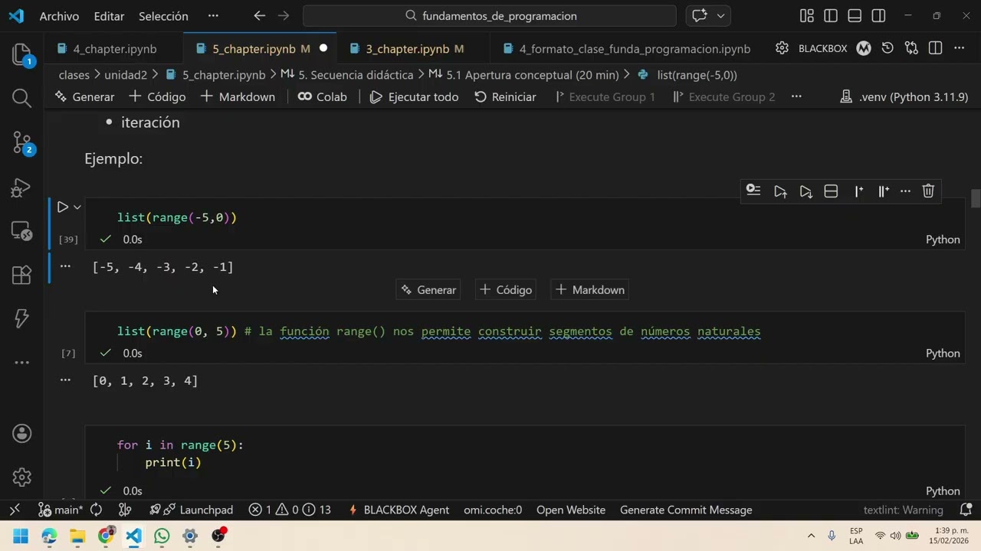Open the remote window indicator in status bar
The height and width of the screenshot is (551, 981).
click(x=15, y=510)
